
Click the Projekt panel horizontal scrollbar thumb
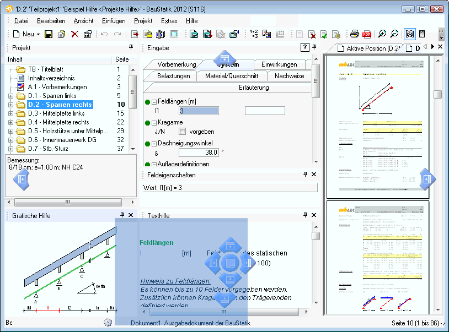68,202
